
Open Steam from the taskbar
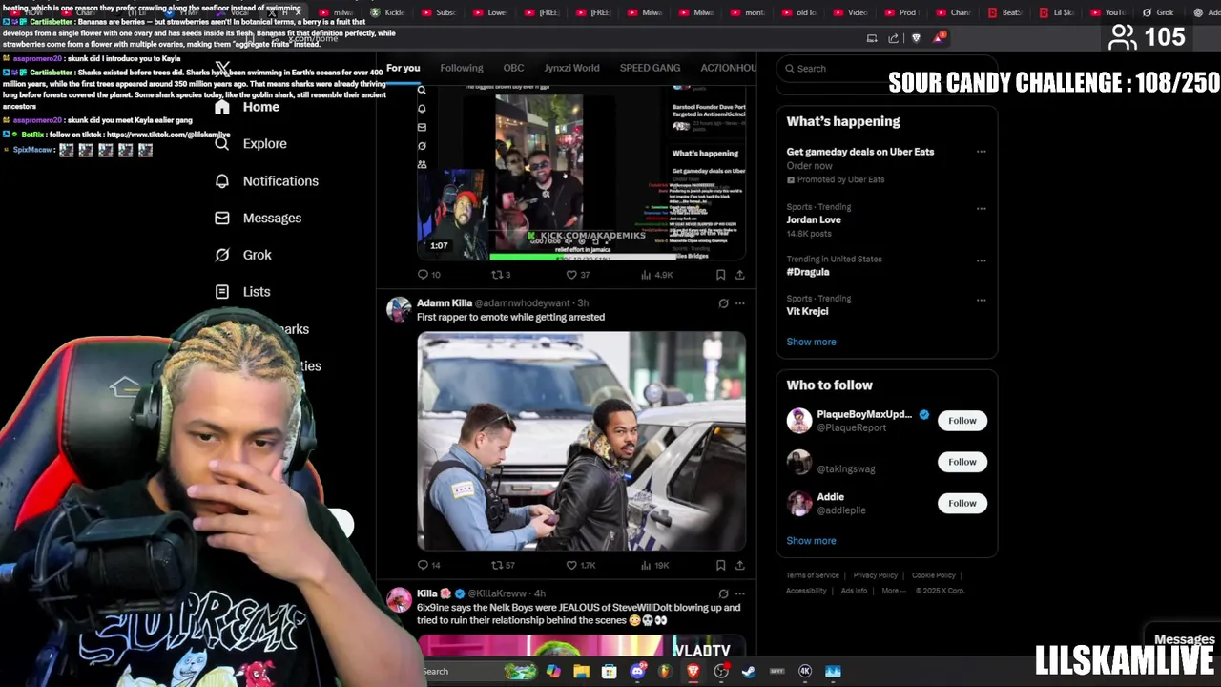tap(749, 671)
